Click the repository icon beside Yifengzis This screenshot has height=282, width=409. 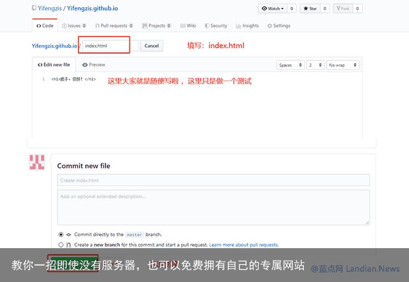coord(34,8)
